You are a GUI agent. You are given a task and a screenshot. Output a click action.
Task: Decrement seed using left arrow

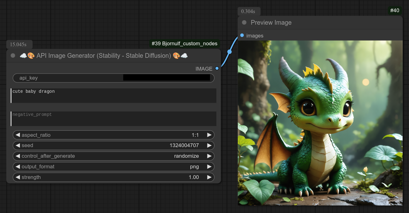point(18,146)
